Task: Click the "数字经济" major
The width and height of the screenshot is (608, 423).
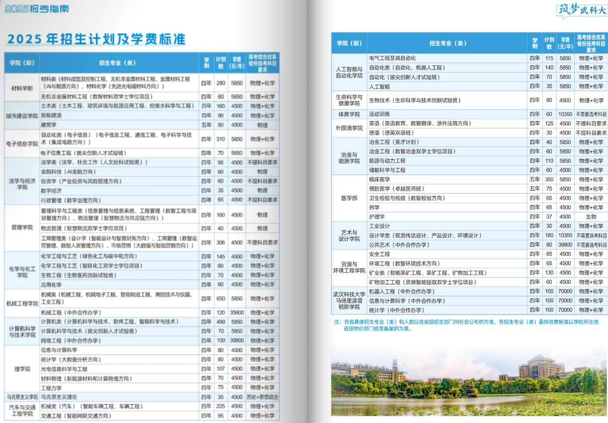Action: 51,190
